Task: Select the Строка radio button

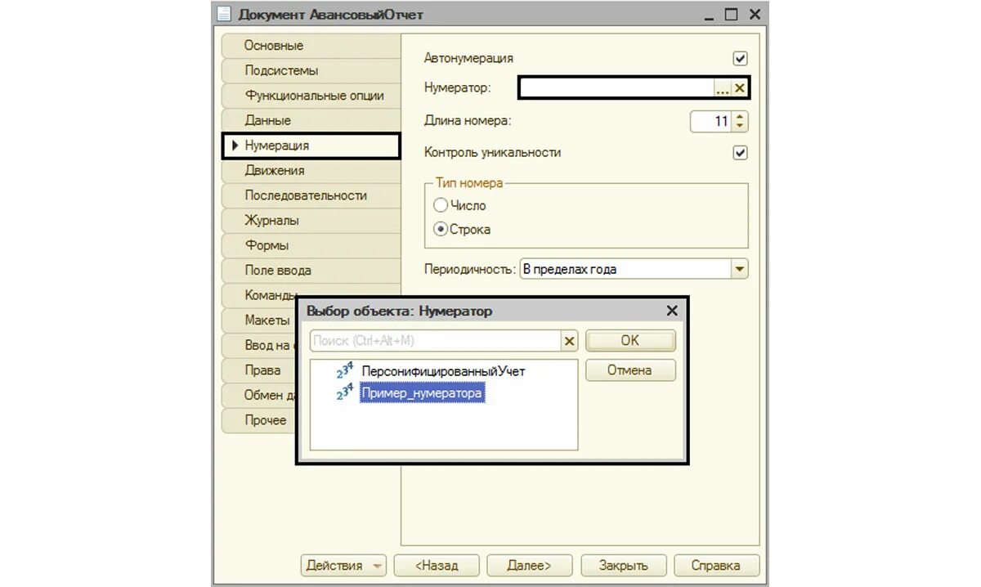Action: 441,229
